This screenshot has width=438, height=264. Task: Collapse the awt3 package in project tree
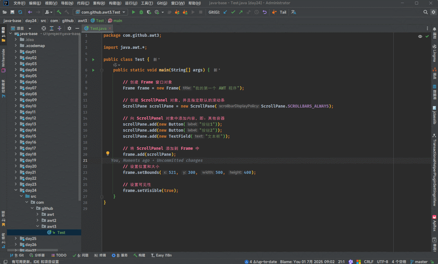(x=38, y=226)
